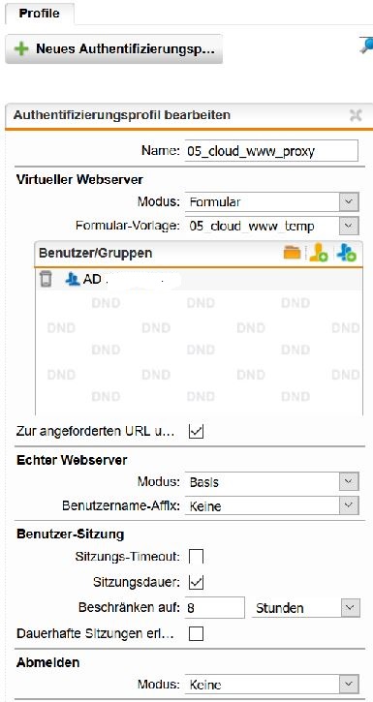
Task: Open the Abmelden Modus dropdown
Action: [272, 685]
